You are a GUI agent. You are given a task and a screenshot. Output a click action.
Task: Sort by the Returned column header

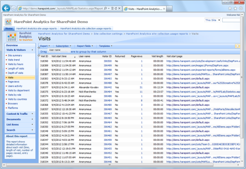point(120,56)
